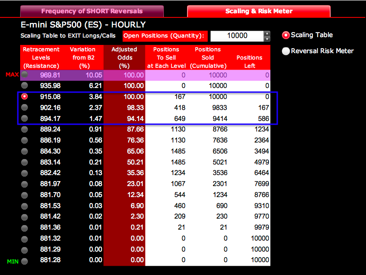
Task: Choose the 902.16 resistance level
Action: (x=24, y=108)
